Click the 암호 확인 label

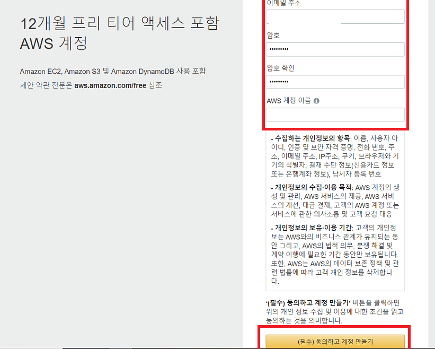click(280, 68)
